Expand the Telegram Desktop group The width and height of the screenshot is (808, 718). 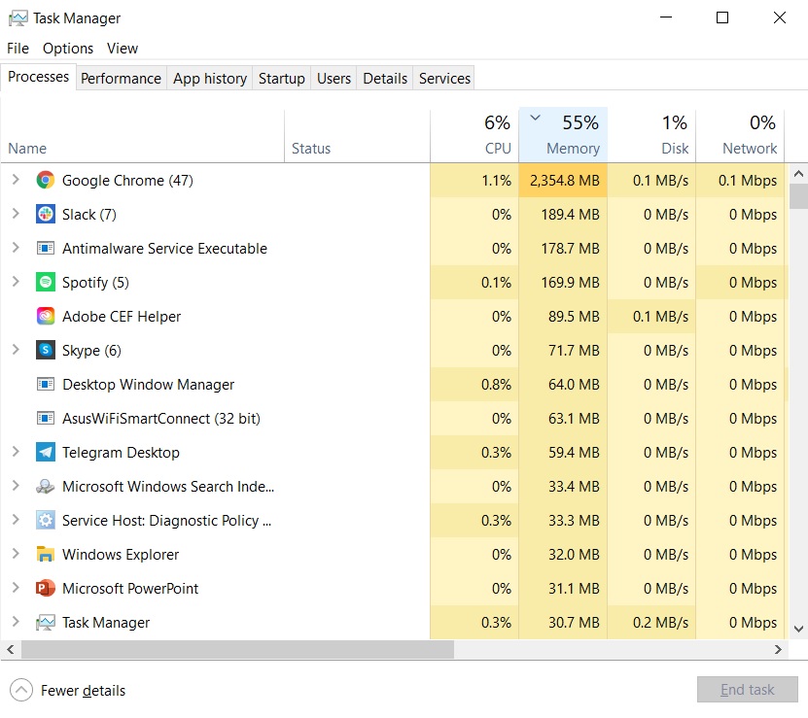16,452
